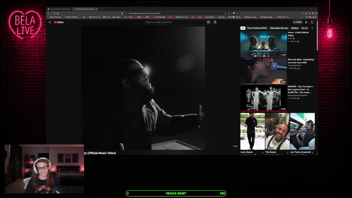352x198 pixels.
Task: Select the All filter chip
Action: [x=243, y=28]
